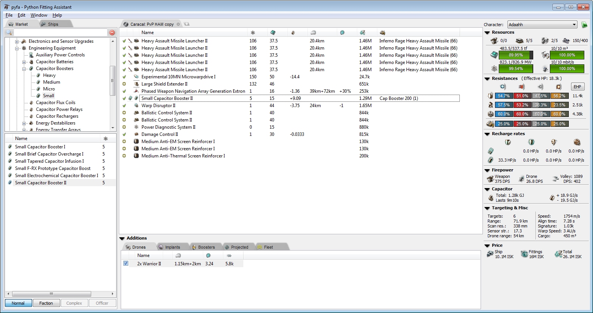This screenshot has width=593, height=313.
Task: Click the CPU usage bar showing 89.95%
Action: tap(516, 55)
